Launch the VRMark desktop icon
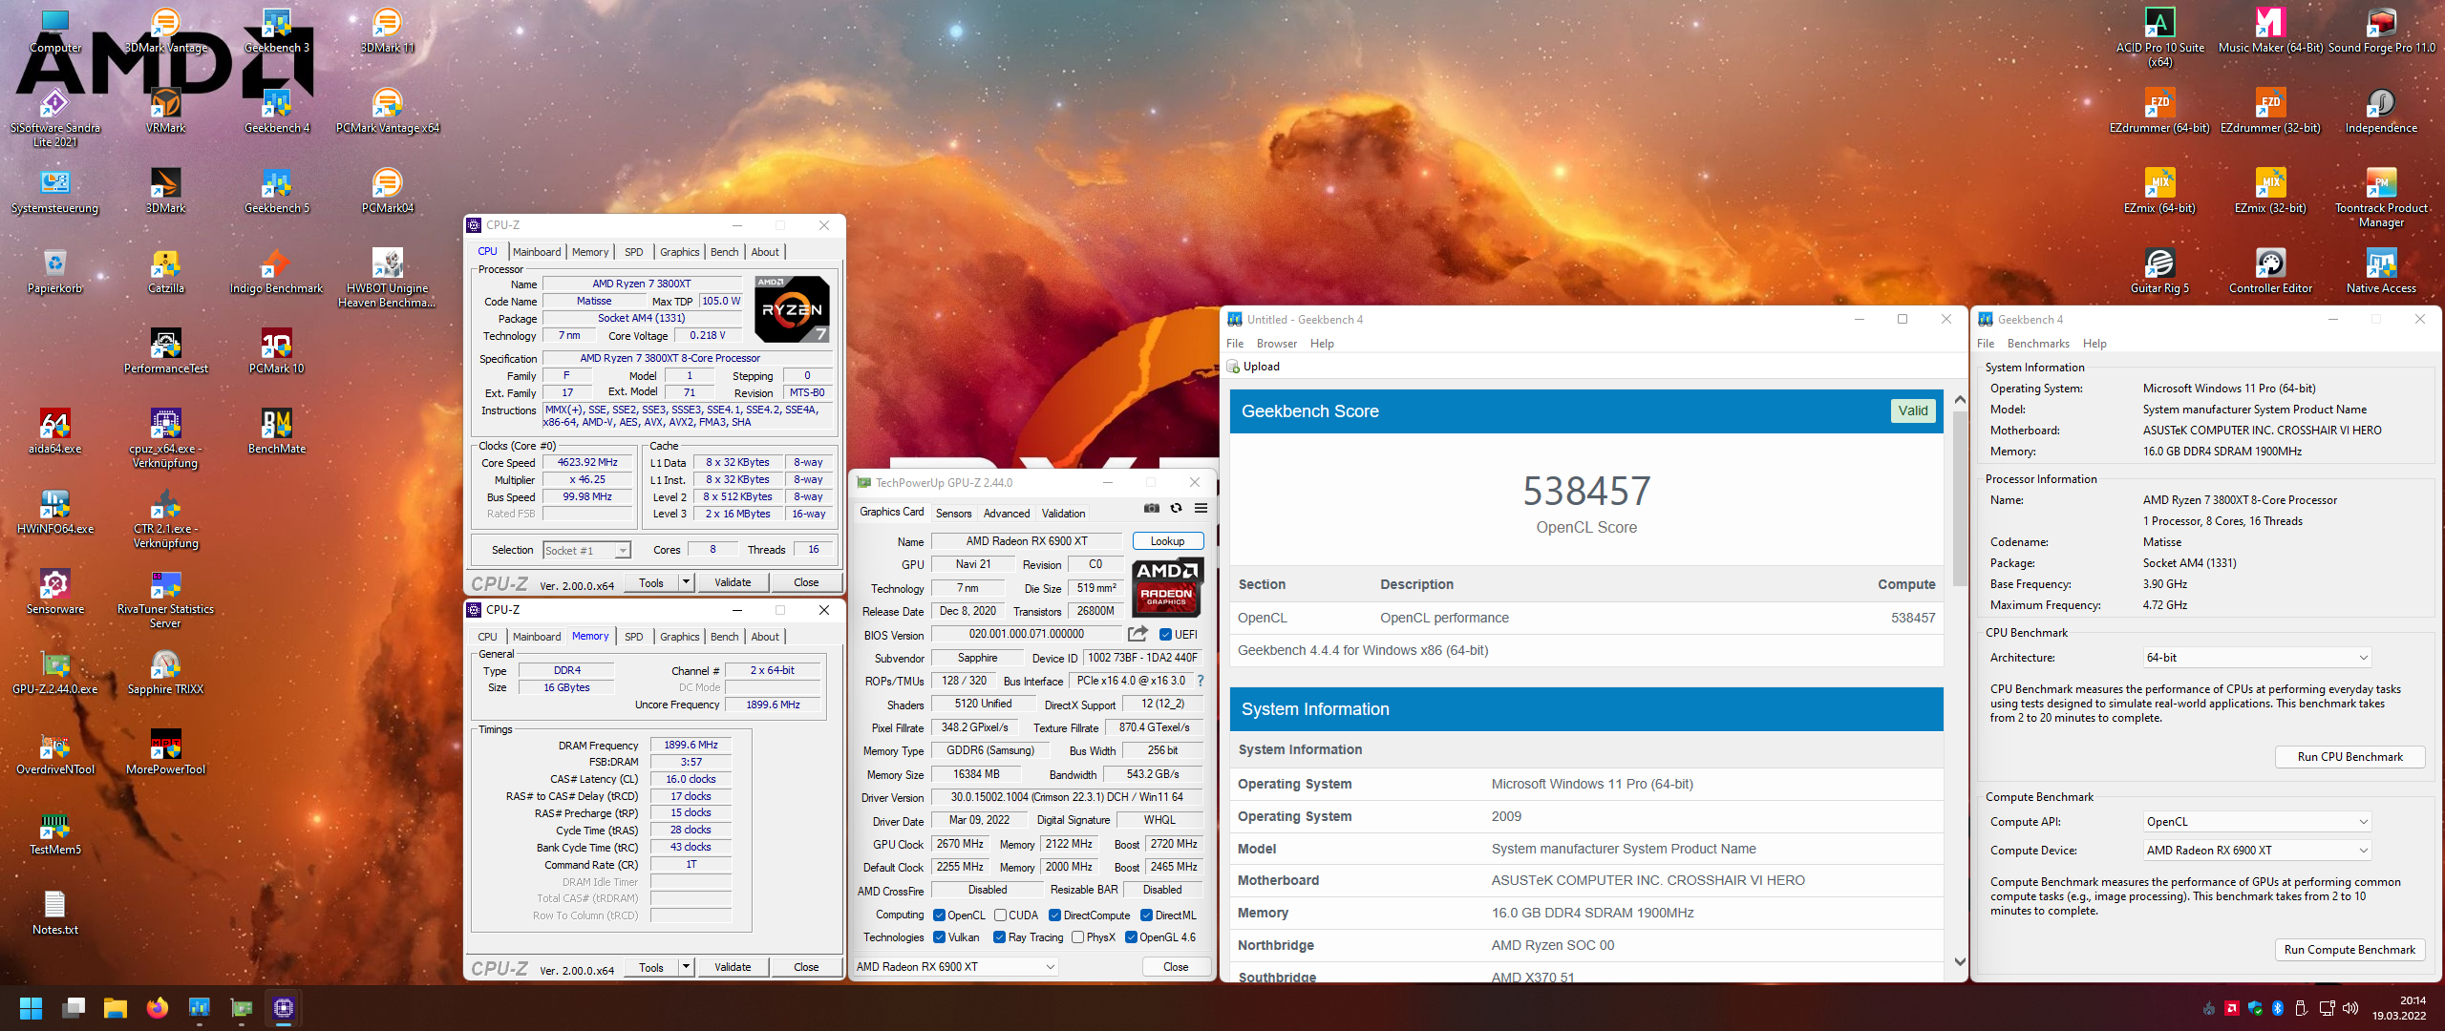This screenshot has width=2445, height=1031. pyautogui.click(x=165, y=110)
